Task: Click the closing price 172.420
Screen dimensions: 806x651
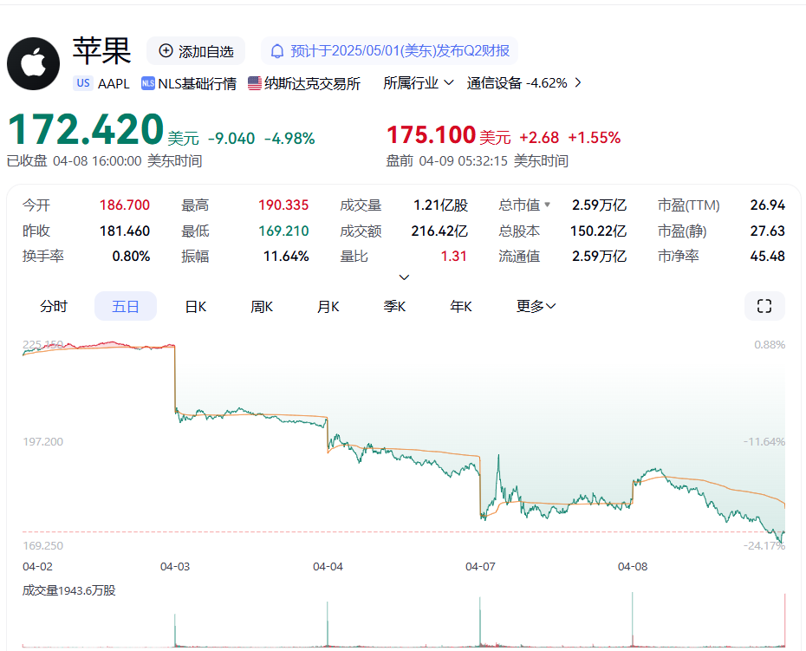Action: (x=86, y=129)
